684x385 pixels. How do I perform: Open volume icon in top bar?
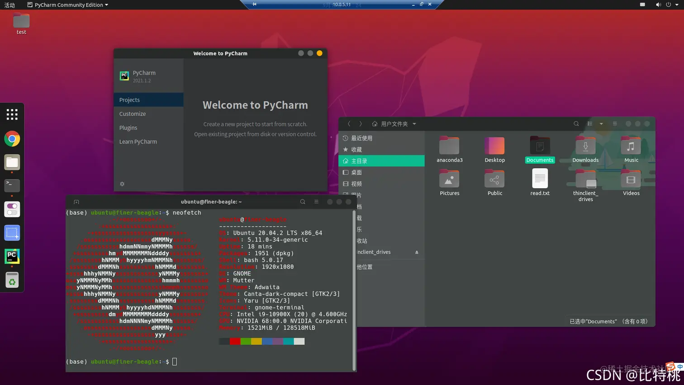pyautogui.click(x=658, y=5)
